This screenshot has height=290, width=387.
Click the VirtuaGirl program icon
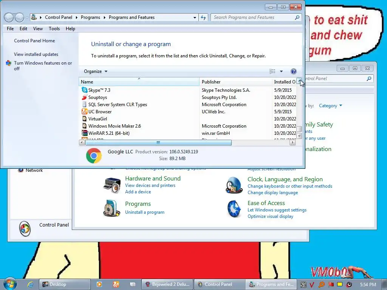tap(84, 119)
